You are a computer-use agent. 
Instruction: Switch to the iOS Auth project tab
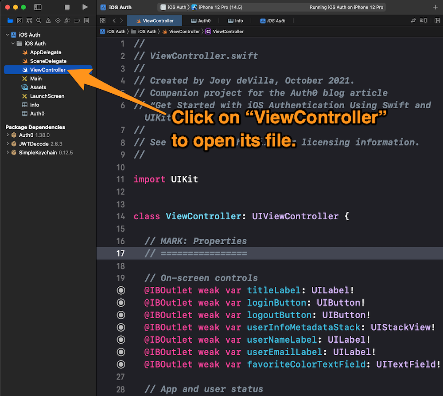(x=272, y=21)
